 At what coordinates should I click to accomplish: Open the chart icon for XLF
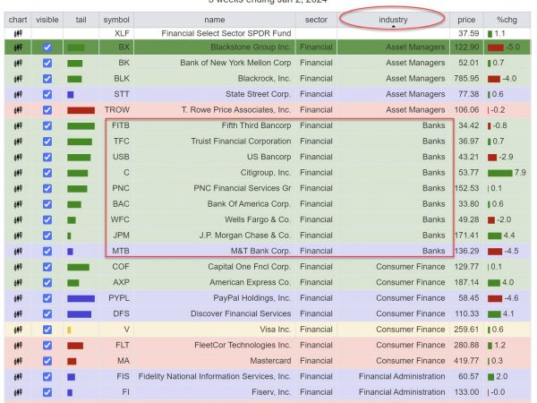click(x=18, y=34)
